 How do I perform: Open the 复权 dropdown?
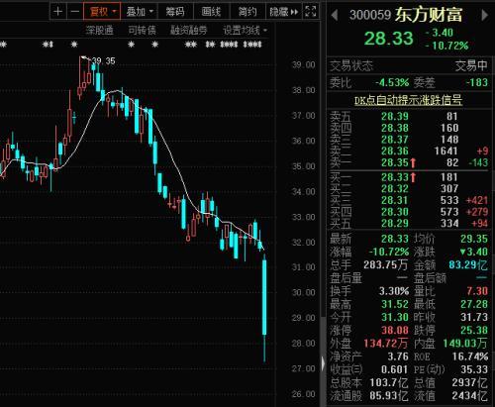(102, 12)
